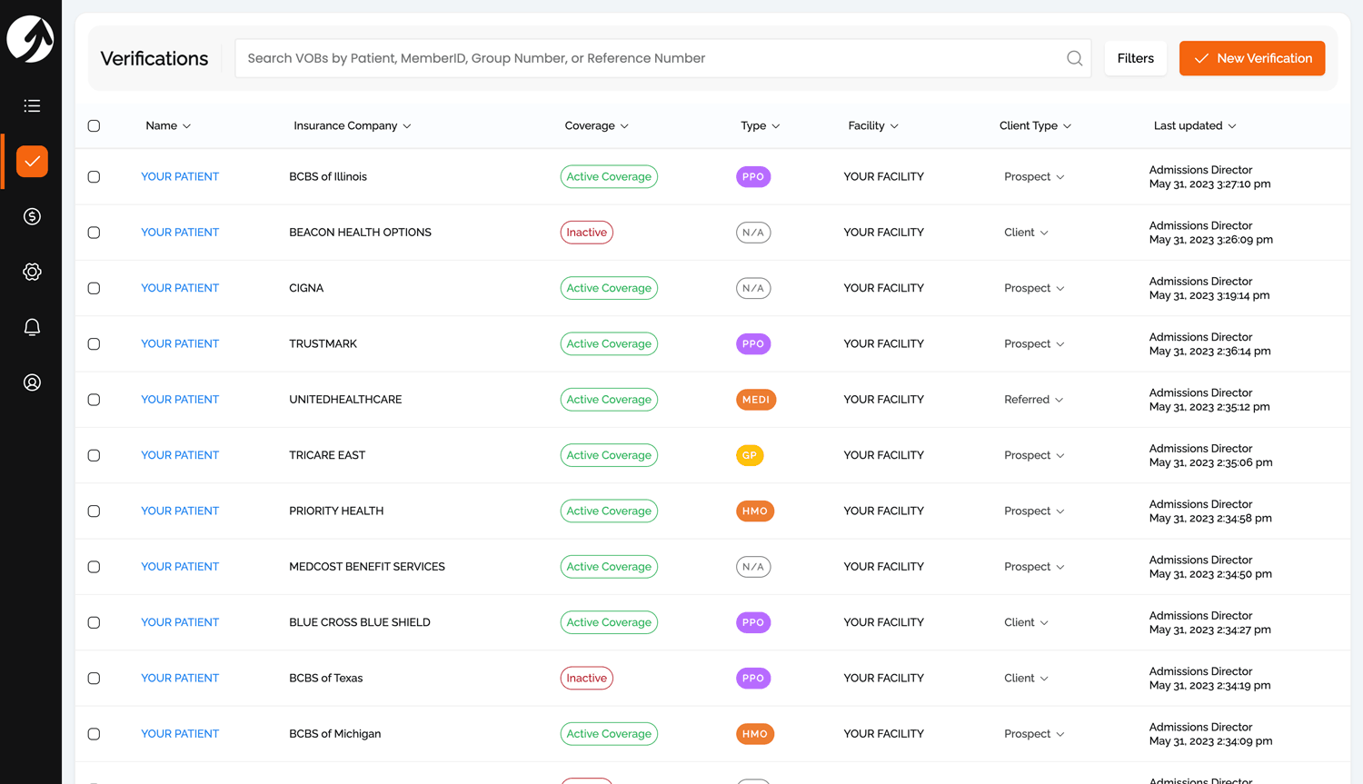This screenshot has width=1363, height=784.
Task: Check the PRIORITY HEALTH row checkbox
Action: (94, 511)
